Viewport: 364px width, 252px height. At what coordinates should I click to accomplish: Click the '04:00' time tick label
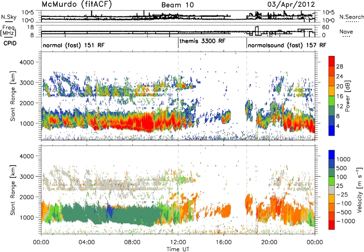tap(86, 242)
